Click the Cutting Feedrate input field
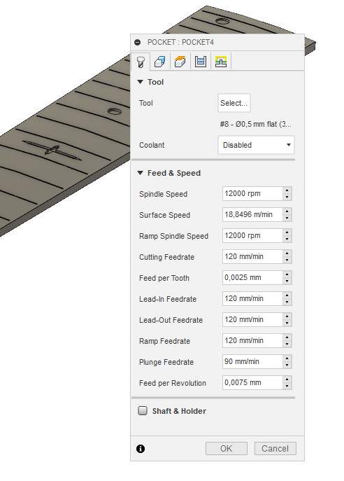The height and width of the screenshot is (481, 344). pos(252,256)
